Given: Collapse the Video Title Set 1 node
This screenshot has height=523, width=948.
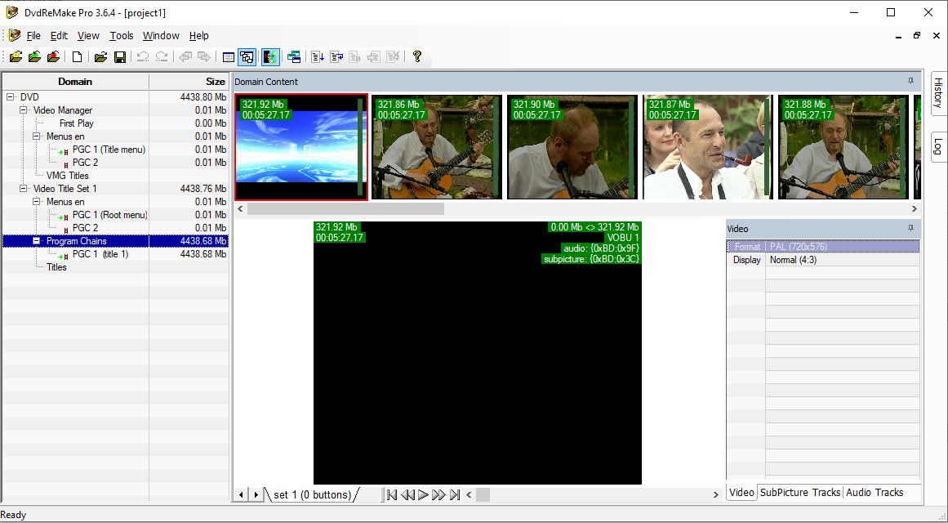Looking at the screenshot, I should [x=24, y=189].
